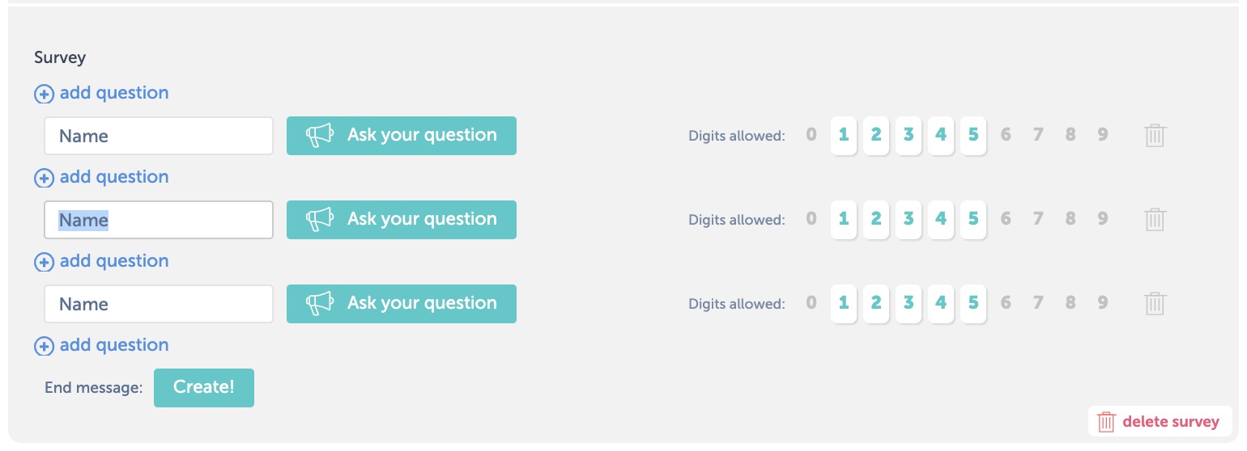This screenshot has width=1247, height=451.
Task: Disable digit 5 for the second question
Action: [x=973, y=218]
